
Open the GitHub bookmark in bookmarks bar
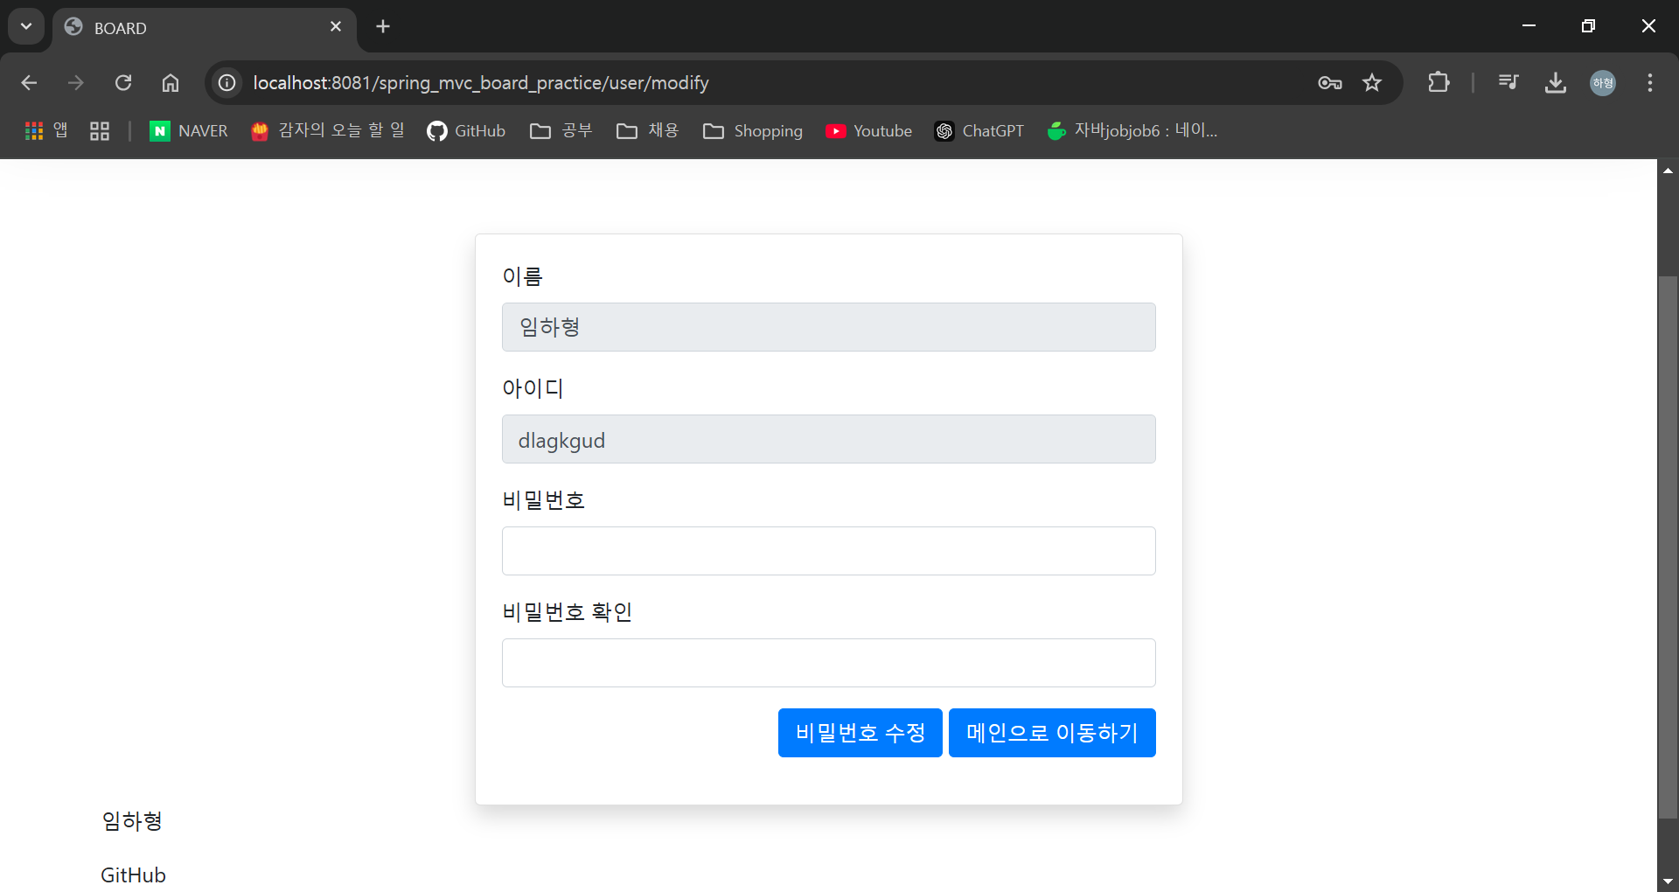coord(466,131)
